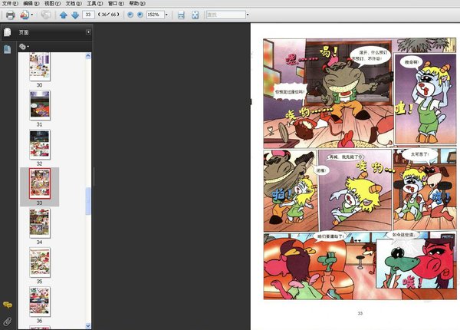460x330 pixels.
Task: Click the fit full page icon
Action: point(195,15)
